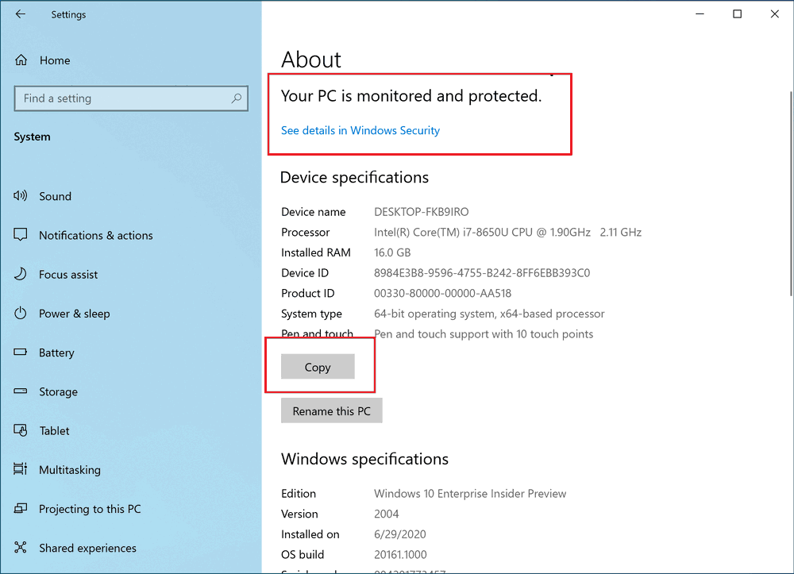794x574 pixels.
Task: Click the Sound speaker icon
Action: click(21, 196)
